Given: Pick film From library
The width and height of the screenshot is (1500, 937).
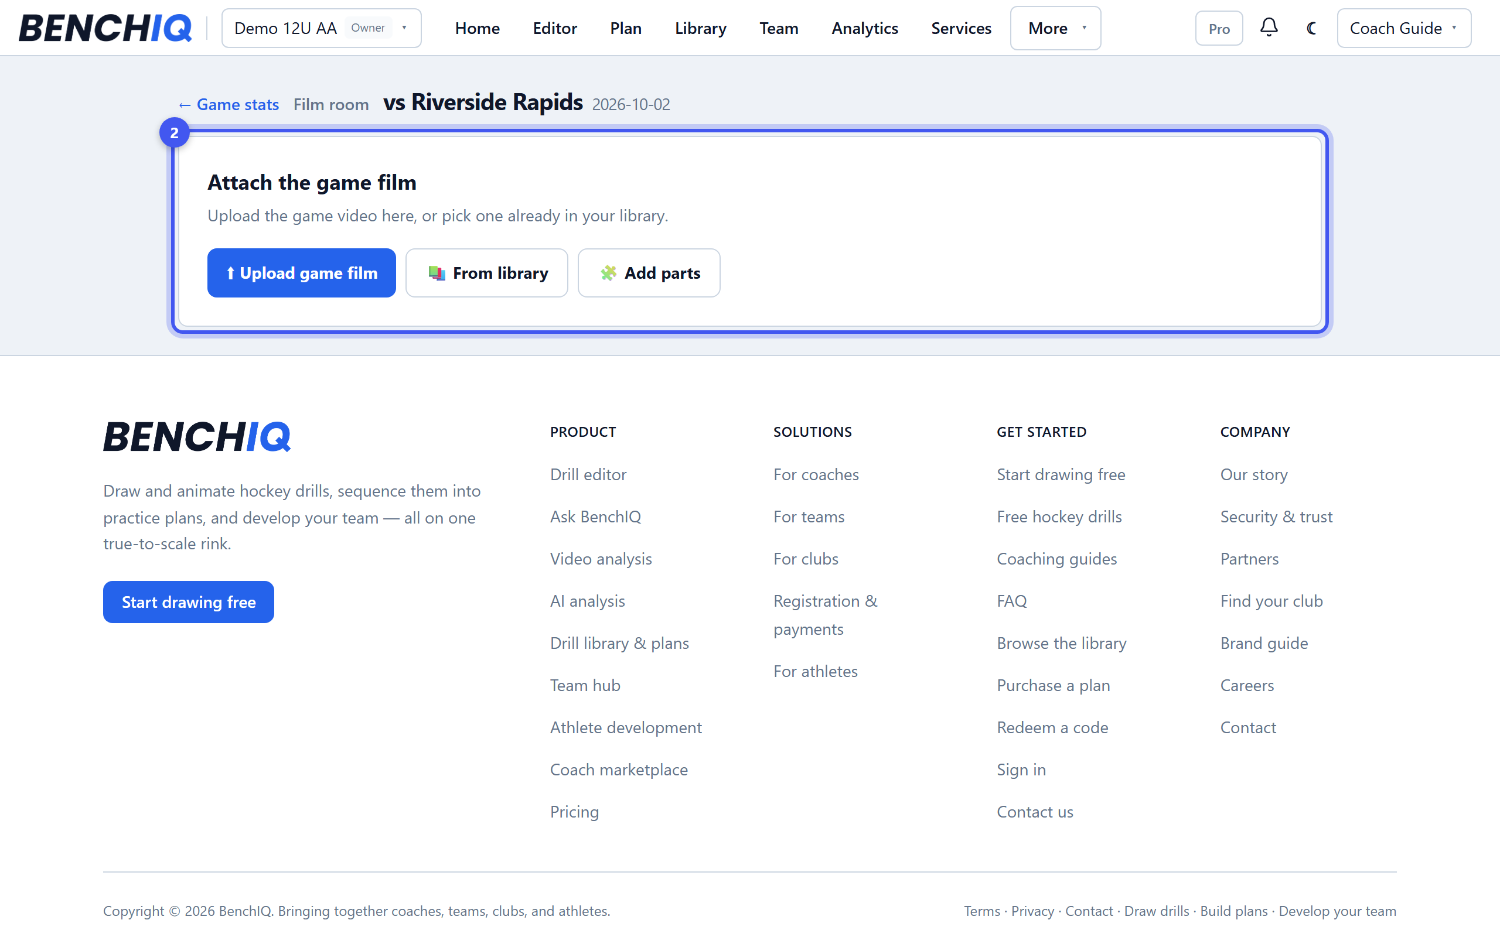Looking at the screenshot, I should point(486,273).
